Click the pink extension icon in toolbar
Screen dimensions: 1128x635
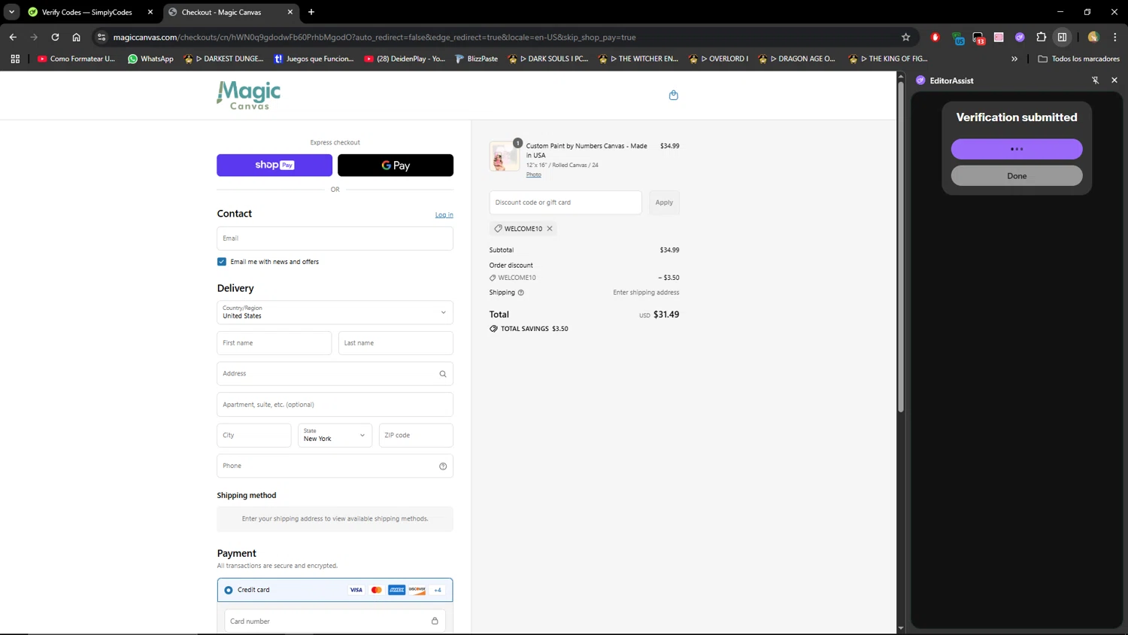(x=999, y=37)
